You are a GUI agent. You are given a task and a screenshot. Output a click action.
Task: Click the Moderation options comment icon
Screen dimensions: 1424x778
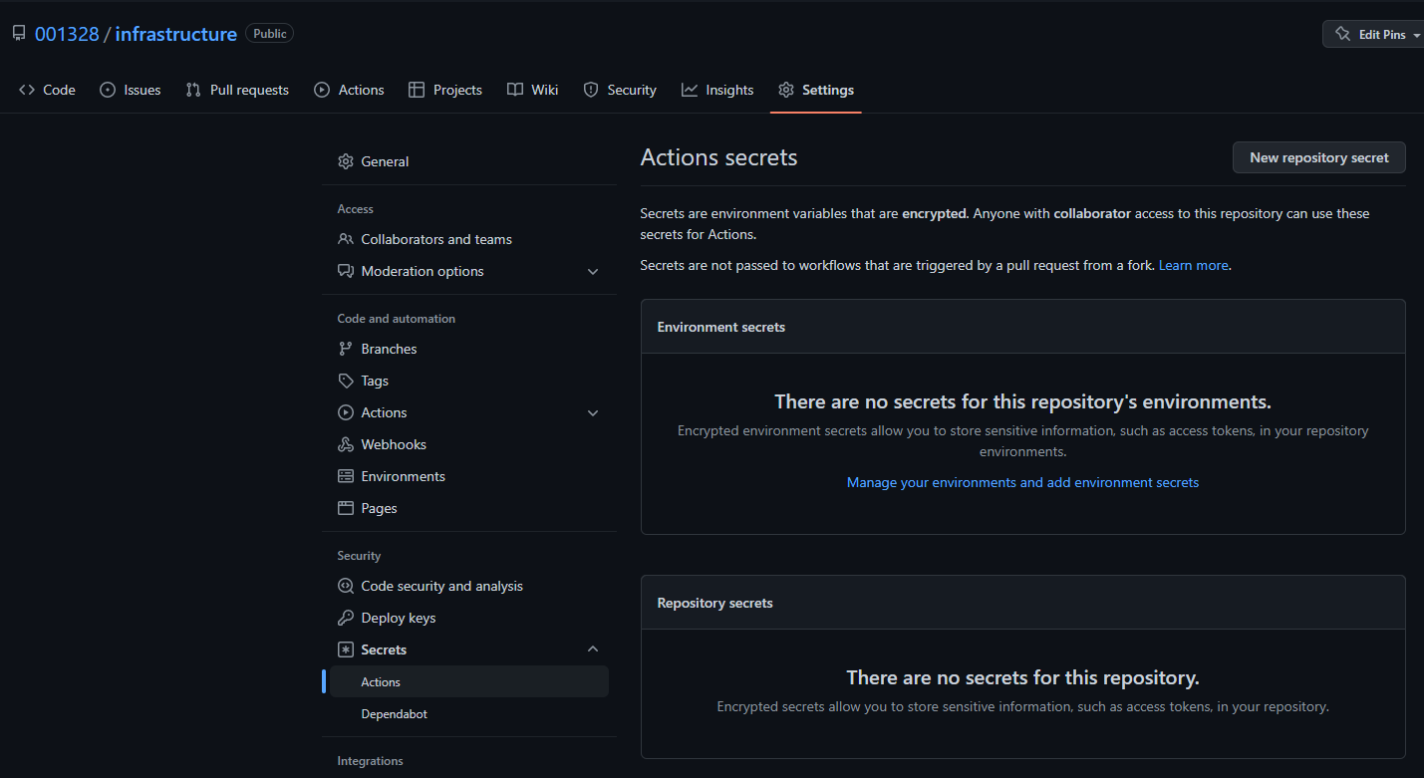pos(346,271)
